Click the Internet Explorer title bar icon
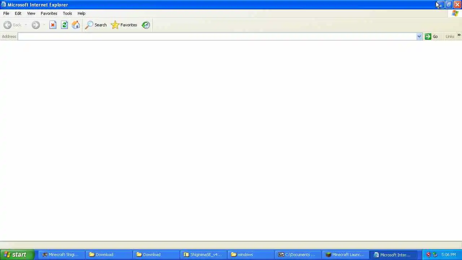Screen dimensions: 462x260 click(3, 4)
